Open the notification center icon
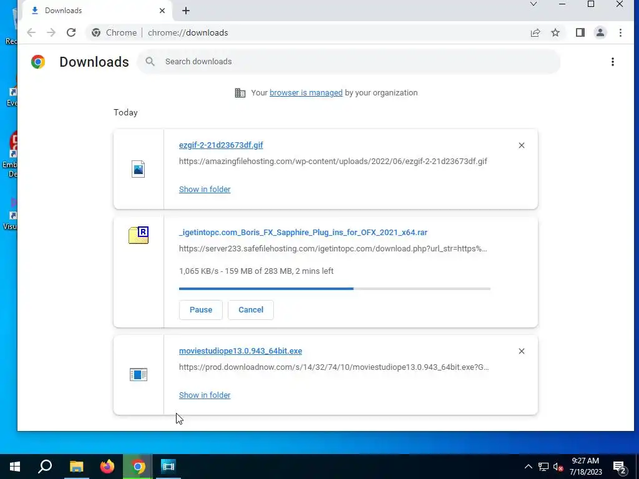Screen dimensions: 639x479 (620, 467)
